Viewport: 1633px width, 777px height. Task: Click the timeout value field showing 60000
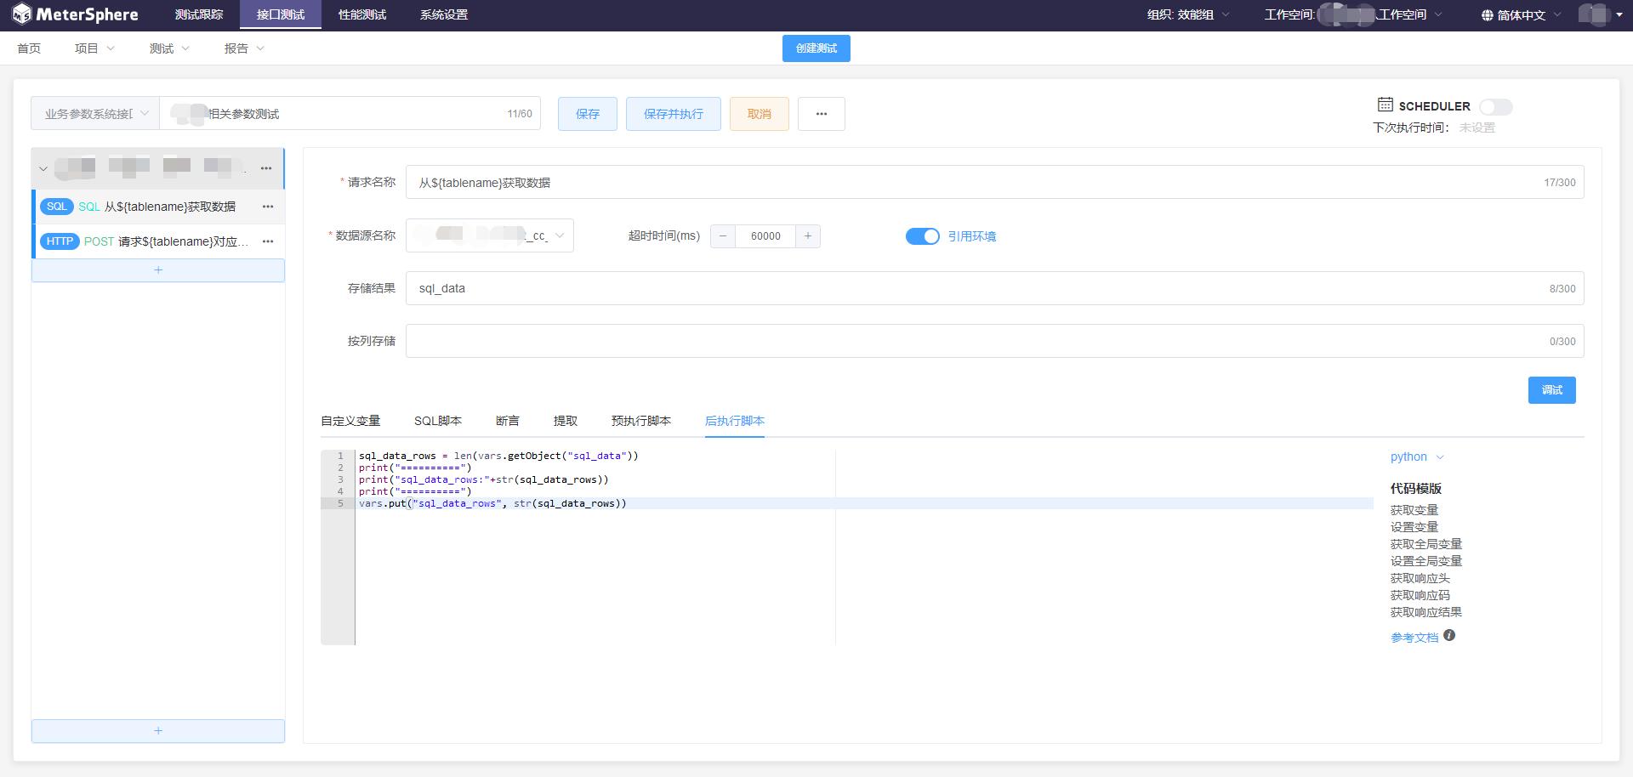coord(765,236)
